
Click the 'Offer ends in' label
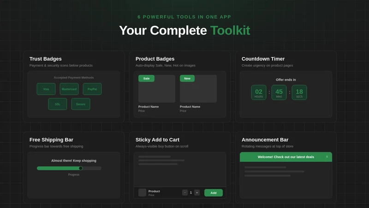[286, 80]
